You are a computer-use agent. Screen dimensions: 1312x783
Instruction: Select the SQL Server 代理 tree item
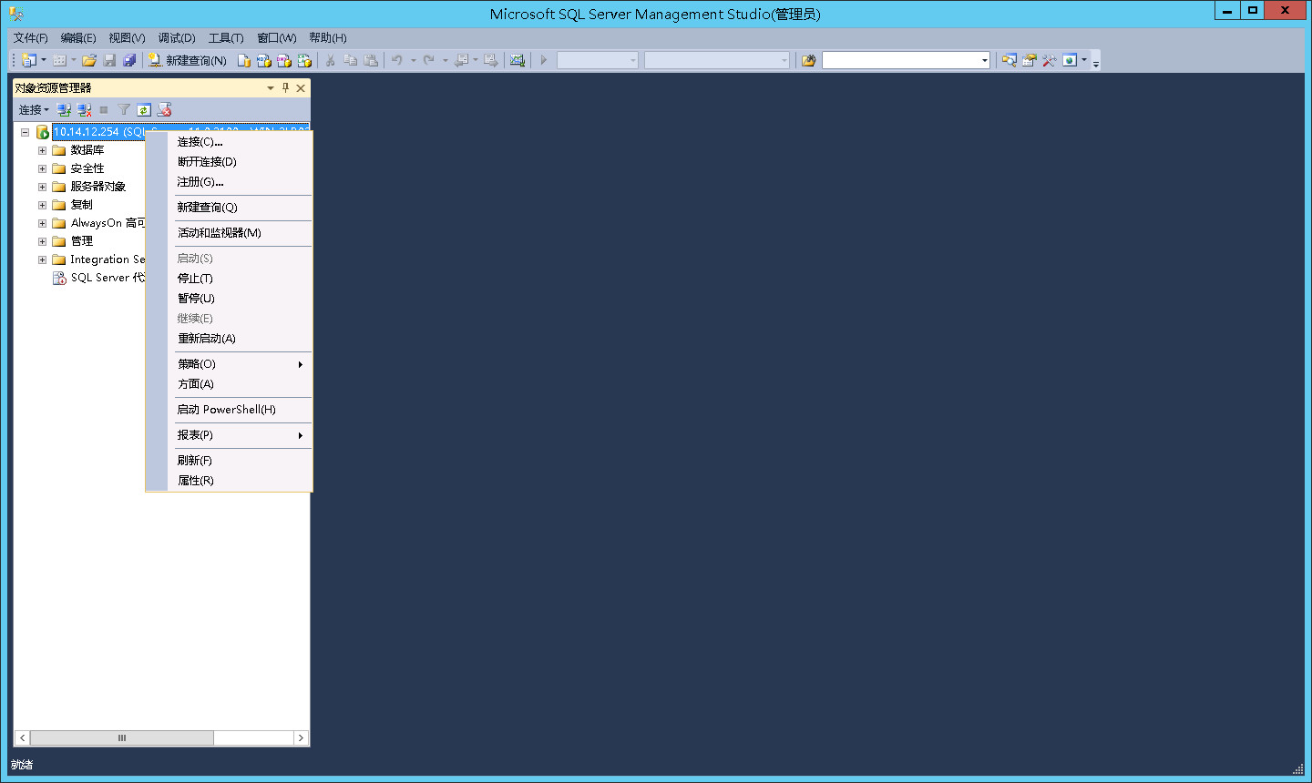[x=98, y=278]
